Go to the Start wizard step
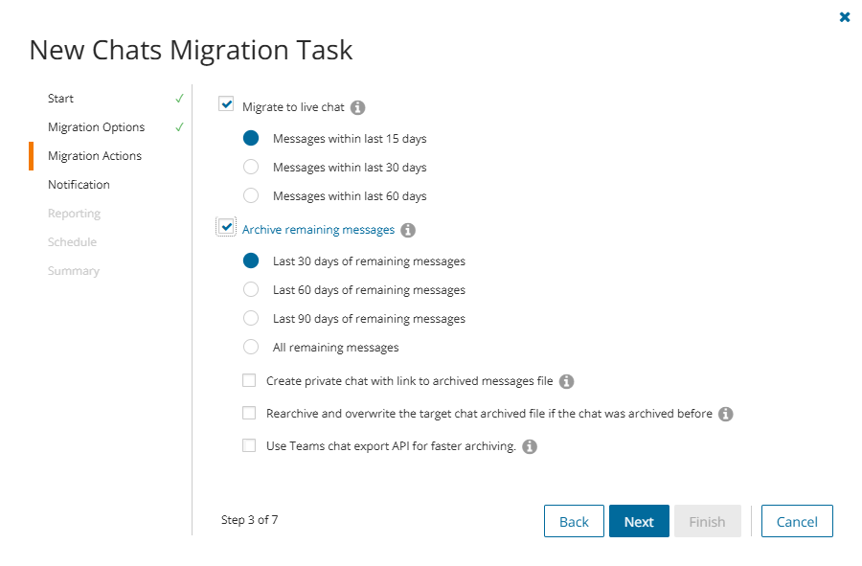The image size is (862, 566). [61, 99]
